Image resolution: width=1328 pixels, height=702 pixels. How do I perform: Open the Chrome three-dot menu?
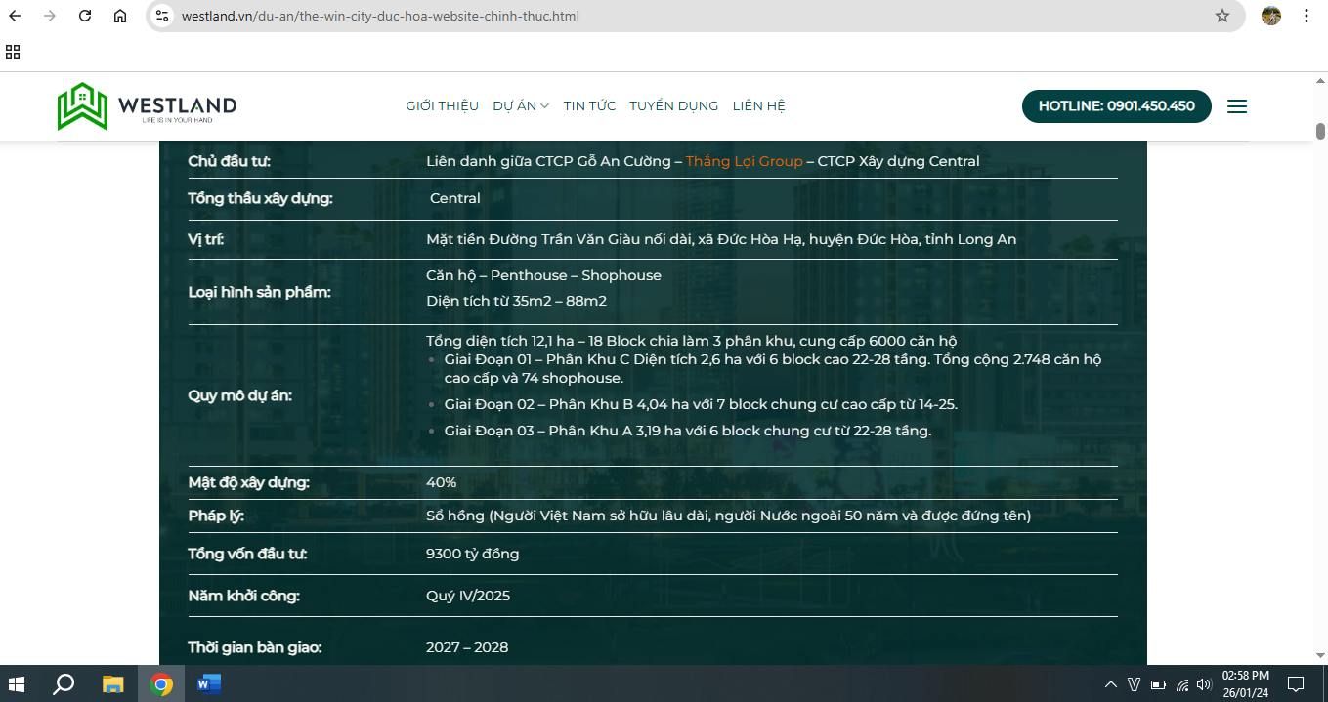coord(1307,16)
